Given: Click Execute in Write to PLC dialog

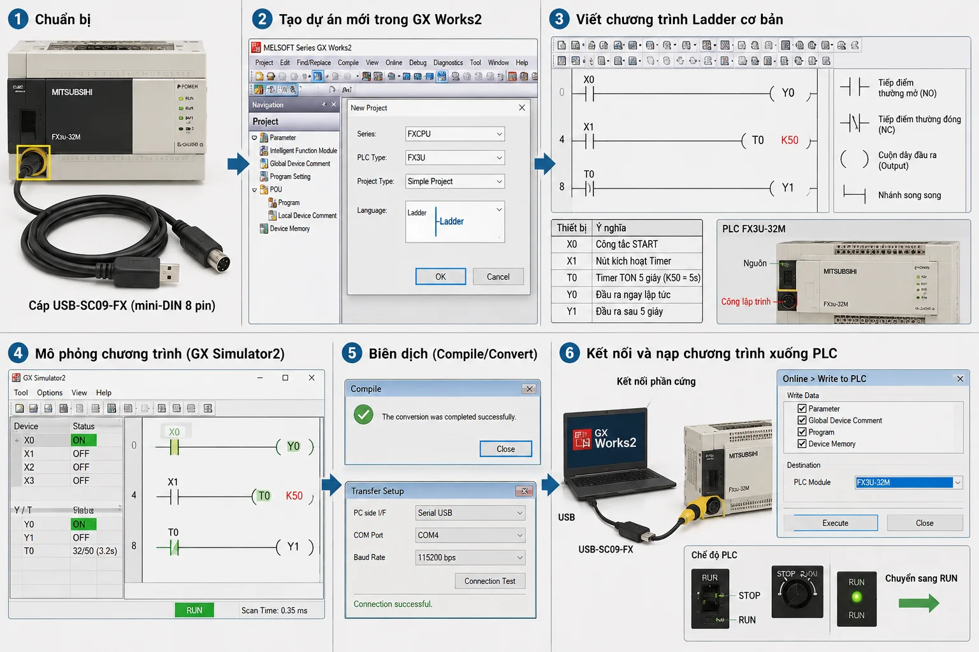Looking at the screenshot, I should click(x=835, y=523).
